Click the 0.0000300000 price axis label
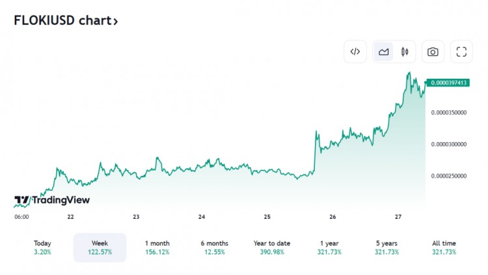 tap(449, 145)
